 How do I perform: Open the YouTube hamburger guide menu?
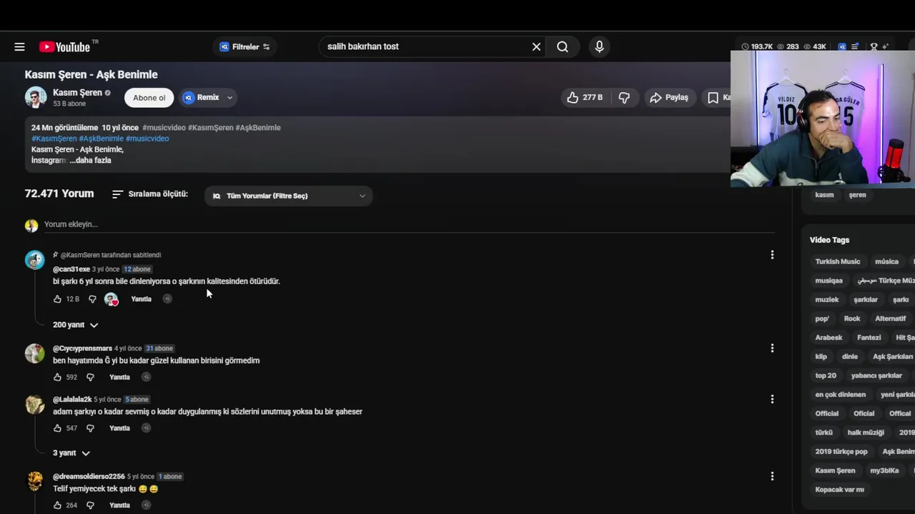point(19,47)
